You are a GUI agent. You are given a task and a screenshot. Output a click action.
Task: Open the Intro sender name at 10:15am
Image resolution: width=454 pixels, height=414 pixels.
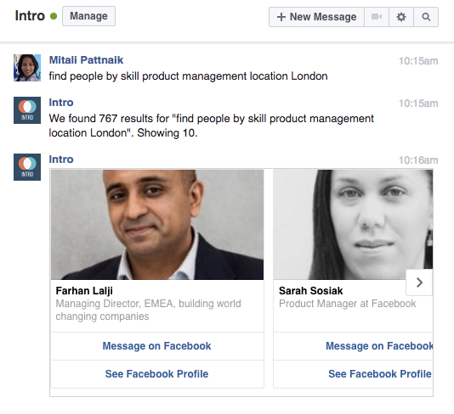pos(61,103)
